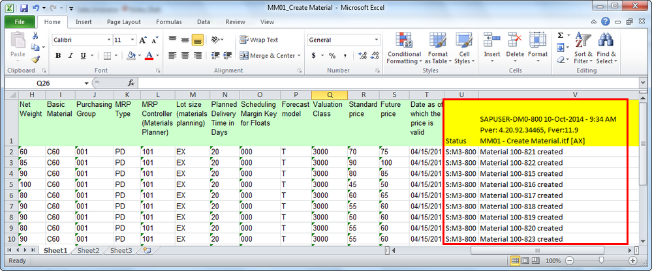Select the Format Painter brush
Screen dimensions: 652x271
pos(35,59)
